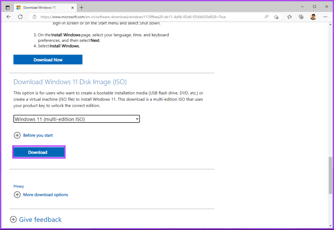Expand the Give feedback section
The height and width of the screenshot is (230, 334).
click(36, 219)
